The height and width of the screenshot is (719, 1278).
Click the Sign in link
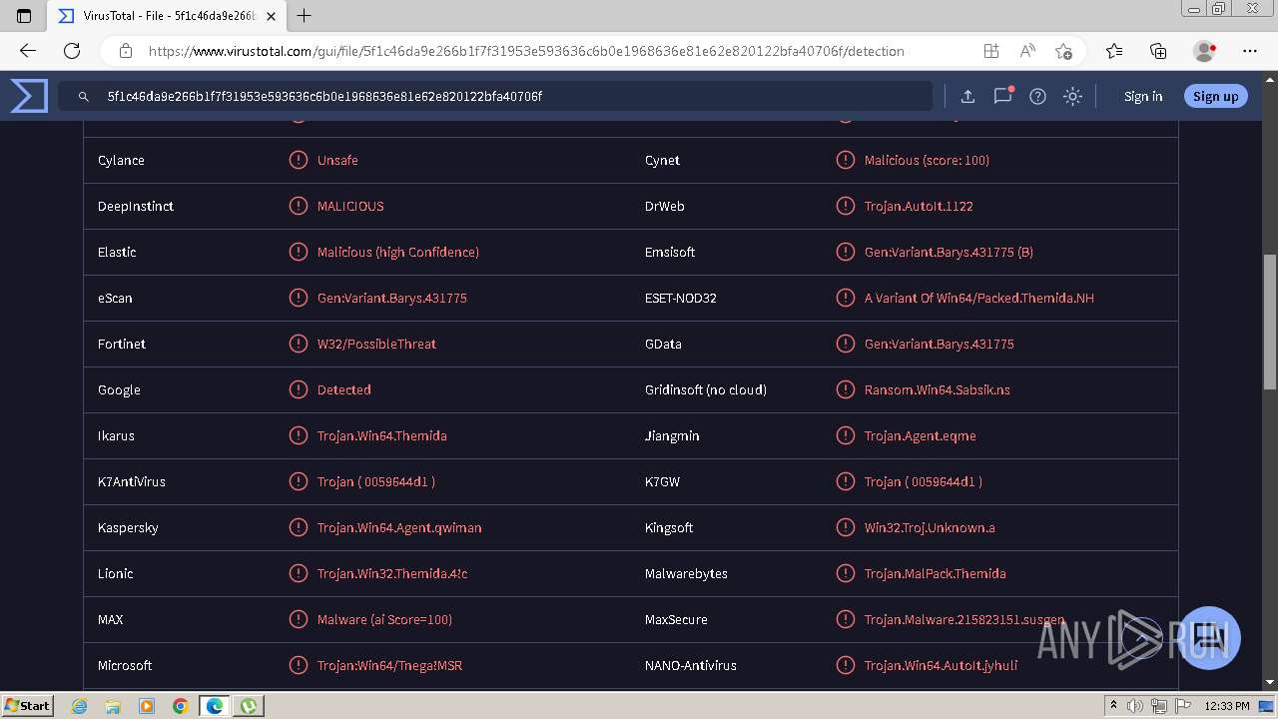click(x=1143, y=97)
